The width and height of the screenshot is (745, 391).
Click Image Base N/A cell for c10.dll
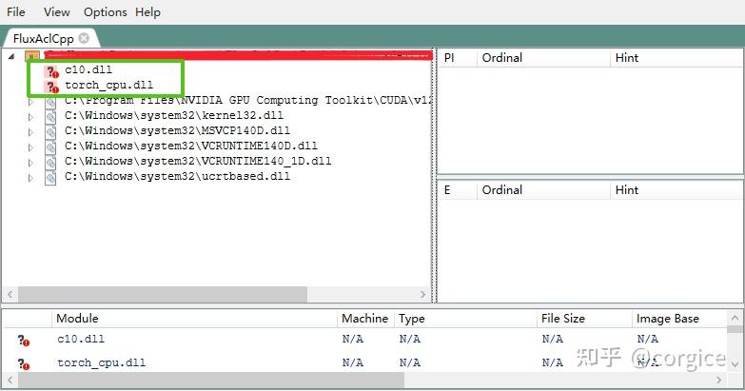[648, 339]
